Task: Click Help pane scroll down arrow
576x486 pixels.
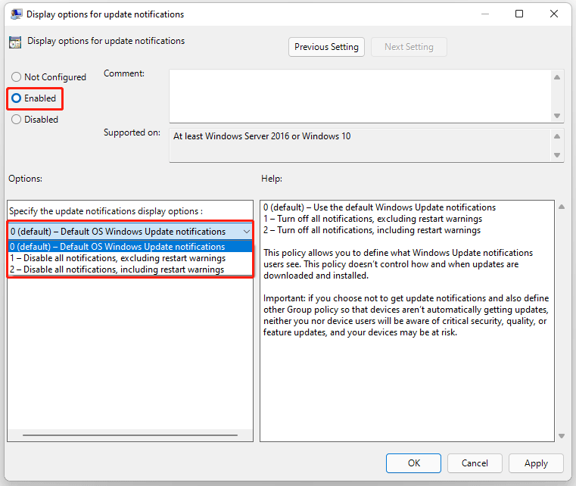Action: (x=562, y=436)
